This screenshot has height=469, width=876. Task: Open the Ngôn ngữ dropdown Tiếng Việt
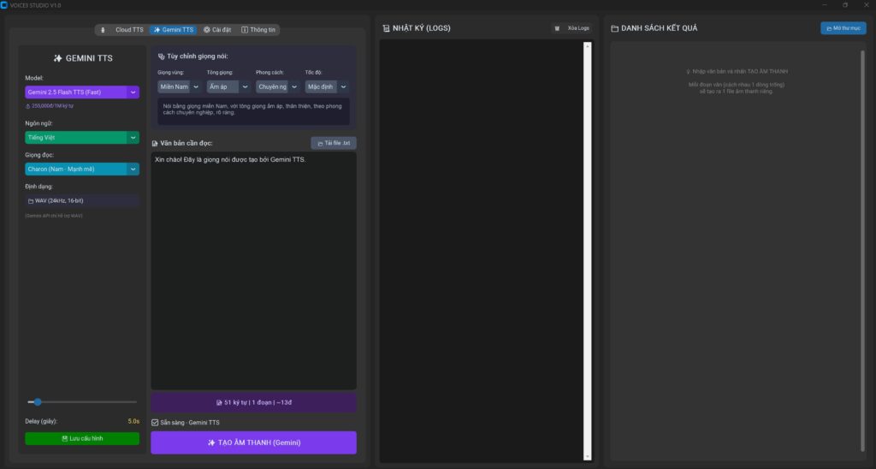[82, 138]
